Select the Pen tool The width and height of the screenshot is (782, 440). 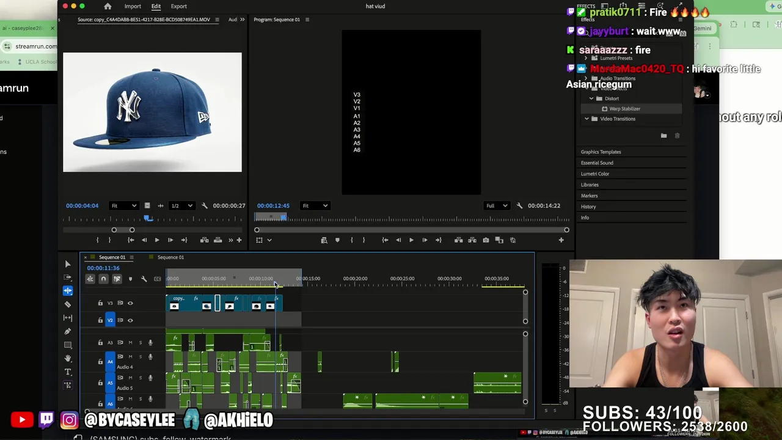point(68,331)
